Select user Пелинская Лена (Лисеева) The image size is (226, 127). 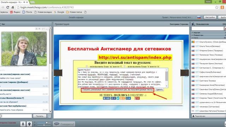(211, 55)
